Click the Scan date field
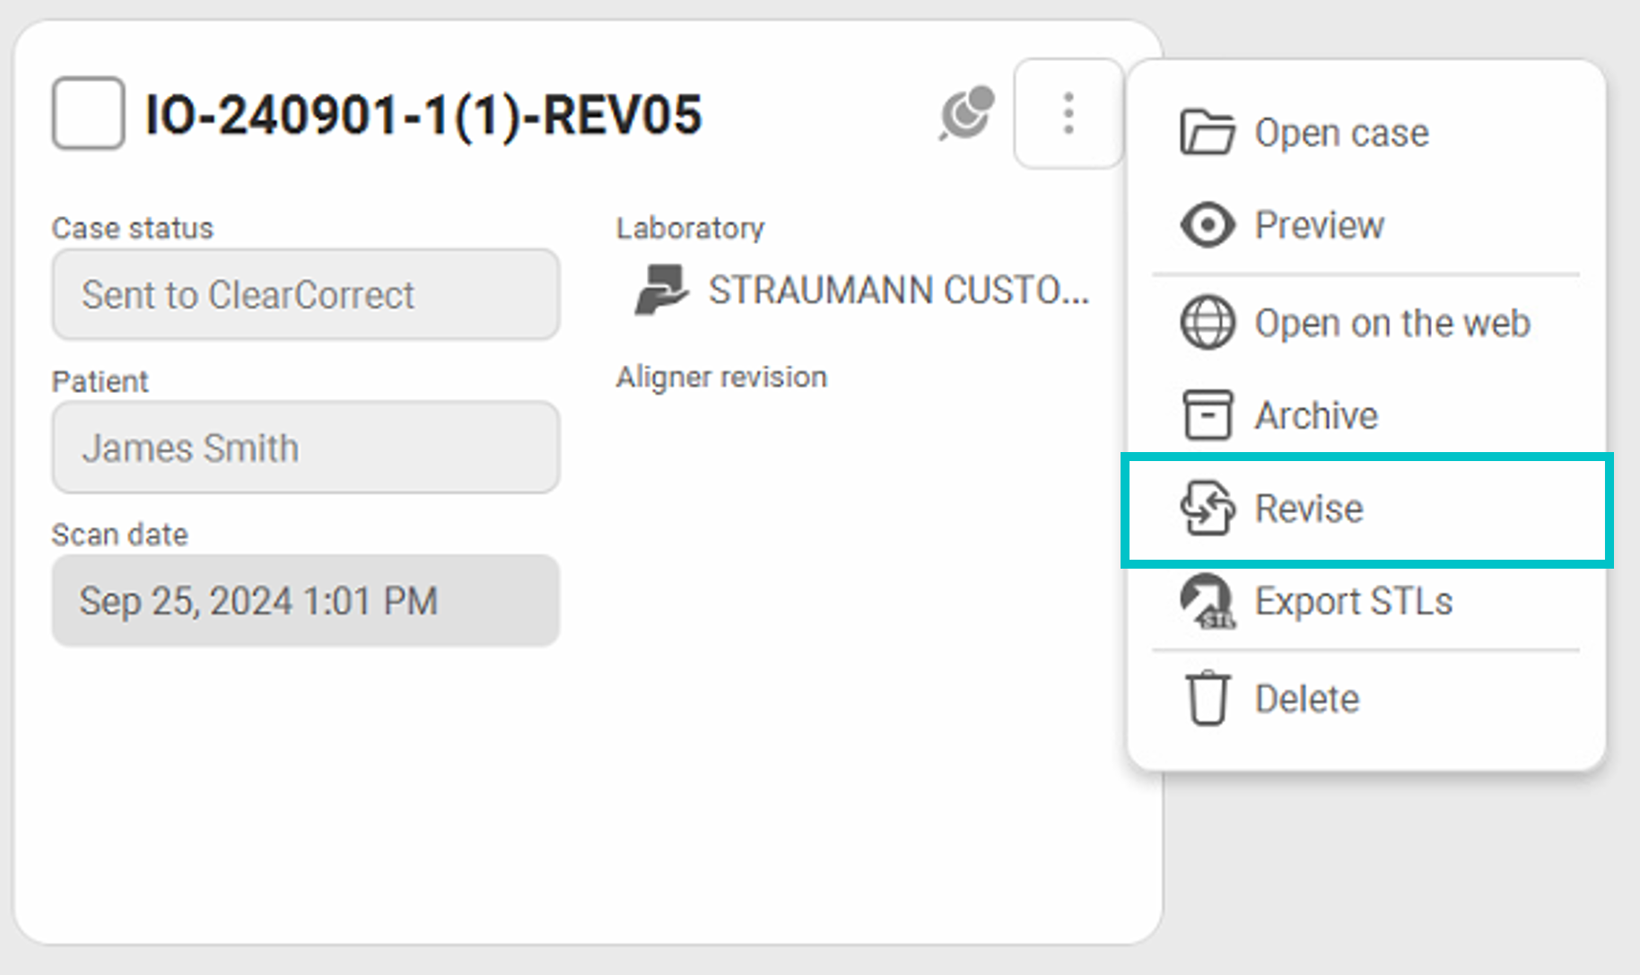 pyautogui.click(x=305, y=601)
